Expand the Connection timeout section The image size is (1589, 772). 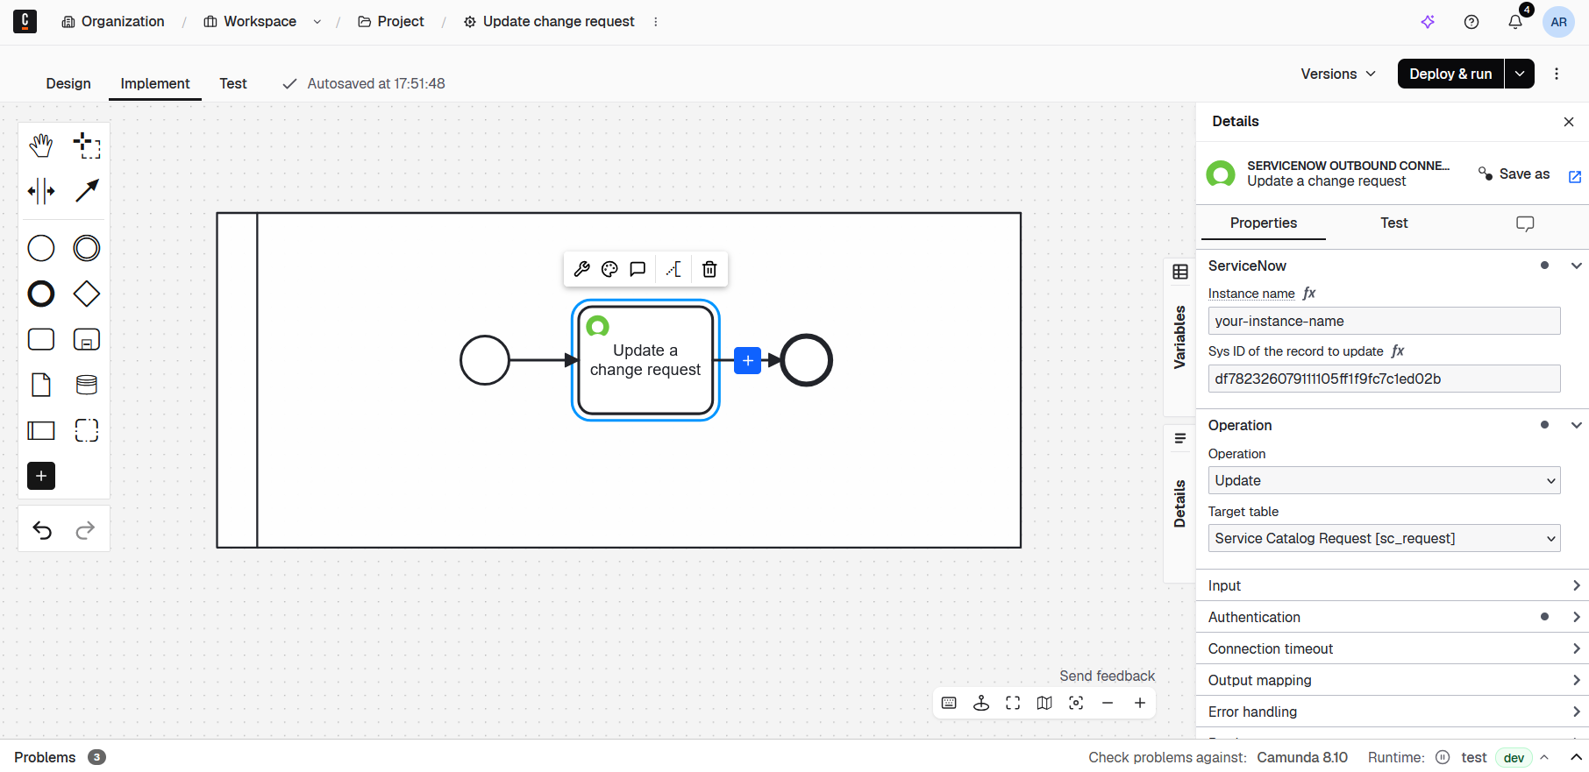(1393, 648)
